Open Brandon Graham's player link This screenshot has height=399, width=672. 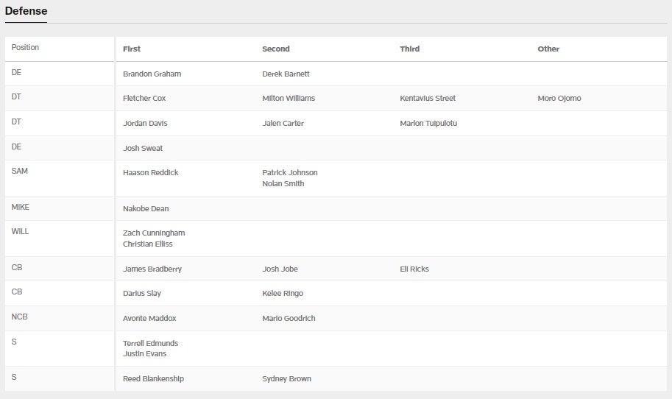(152, 74)
